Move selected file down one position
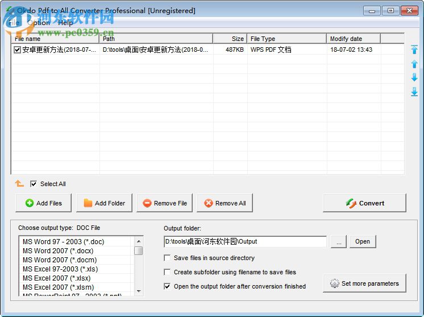The height and width of the screenshot is (317, 424). coord(414,77)
